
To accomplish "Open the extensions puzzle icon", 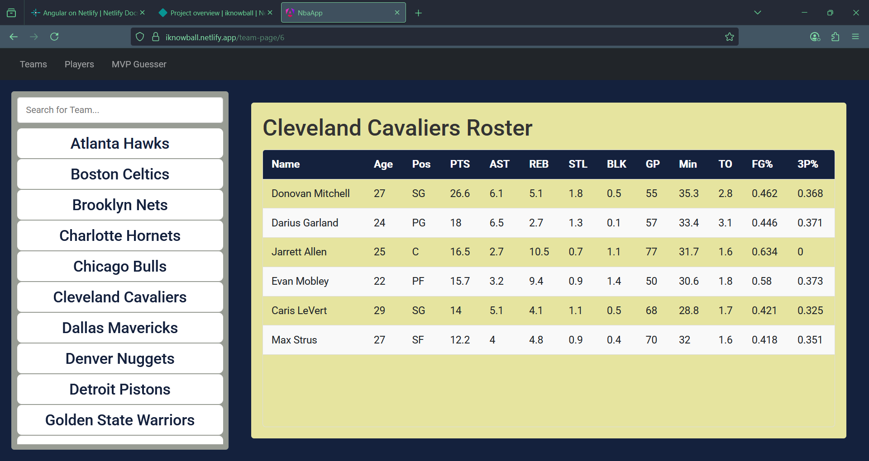I will tap(836, 37).
